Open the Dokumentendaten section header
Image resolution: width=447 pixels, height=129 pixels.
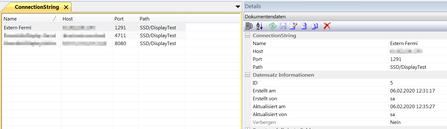pyautogui.click(x=344, y=17)
